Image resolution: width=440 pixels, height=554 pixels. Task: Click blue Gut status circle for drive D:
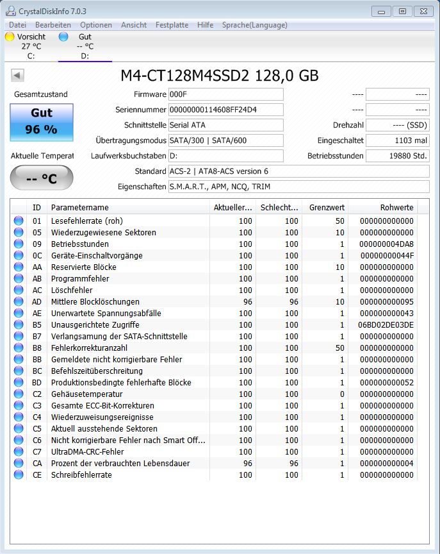[63, 37]
